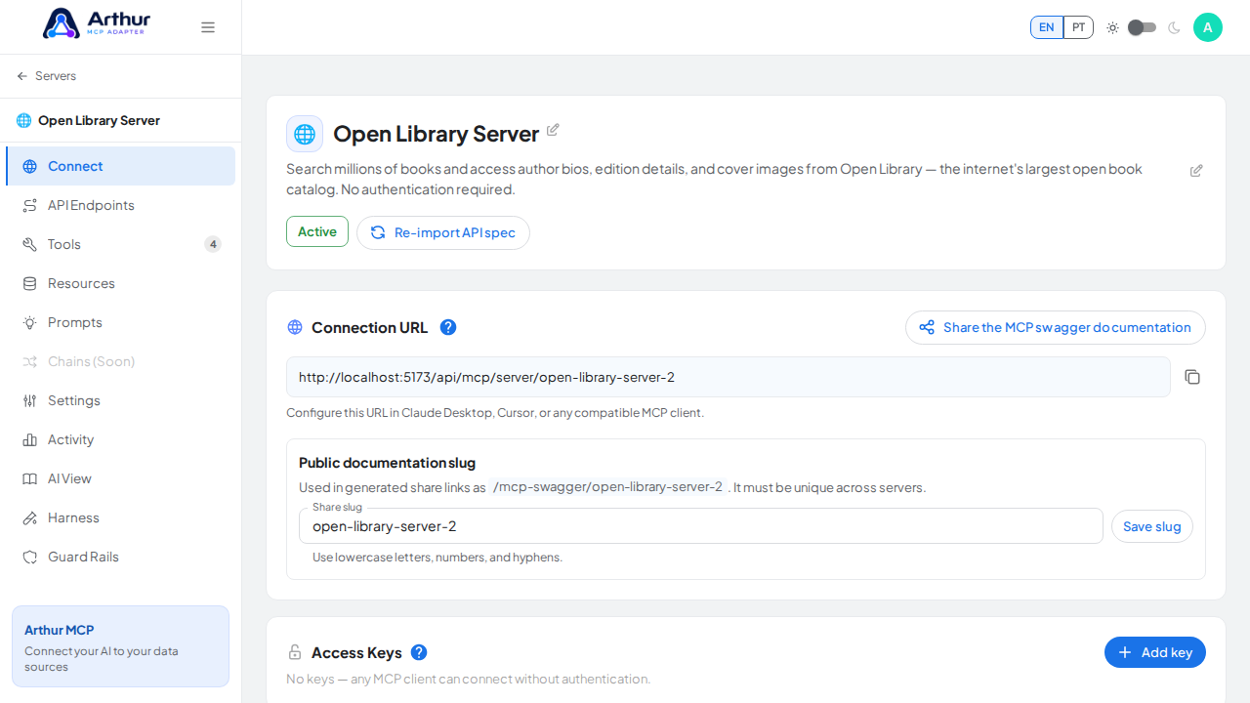Open the Guard Rails section

(121, 557)
